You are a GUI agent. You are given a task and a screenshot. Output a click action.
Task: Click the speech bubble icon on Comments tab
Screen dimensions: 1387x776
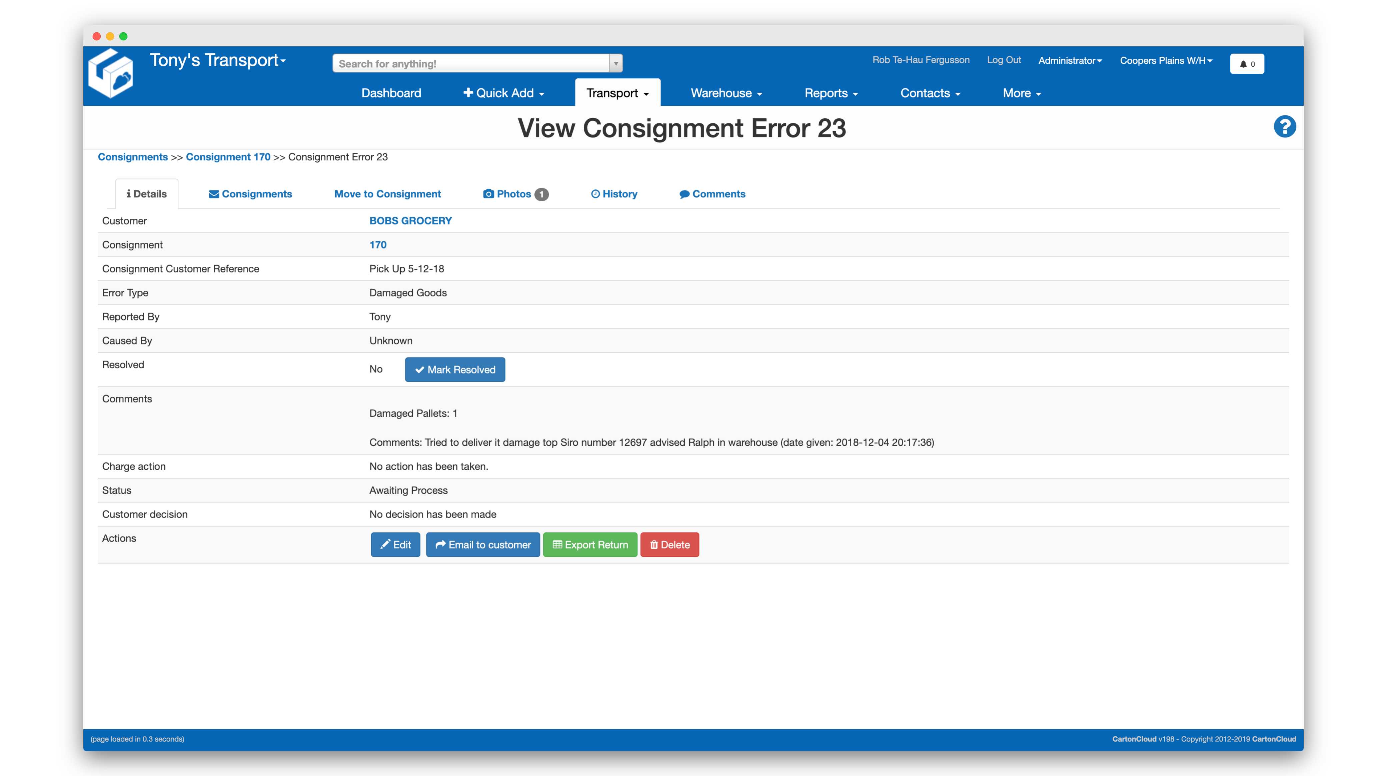(684, 194)
